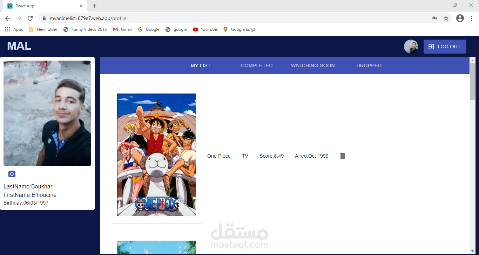Click the One Piece poster image
The image size is (479, 255).
(156, 155)
